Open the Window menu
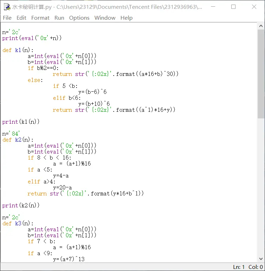This screenshot has width=265, height=271. tap(105, 18)
